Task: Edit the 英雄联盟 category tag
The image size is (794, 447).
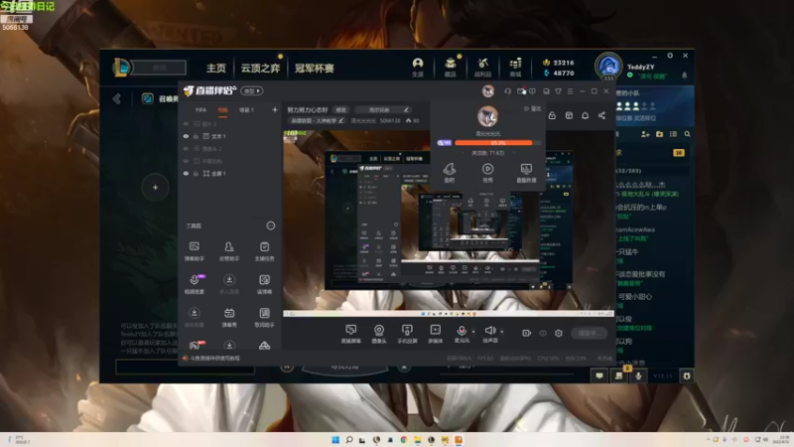Action: click(317, 120)
